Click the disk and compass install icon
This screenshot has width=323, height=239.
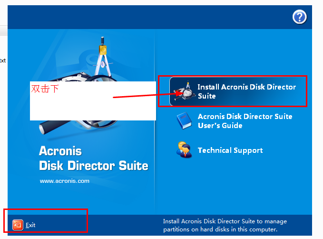(185, 91)
